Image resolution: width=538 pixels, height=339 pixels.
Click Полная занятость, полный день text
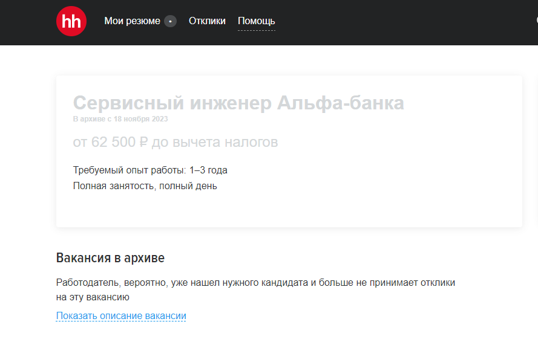coord(145,186)
